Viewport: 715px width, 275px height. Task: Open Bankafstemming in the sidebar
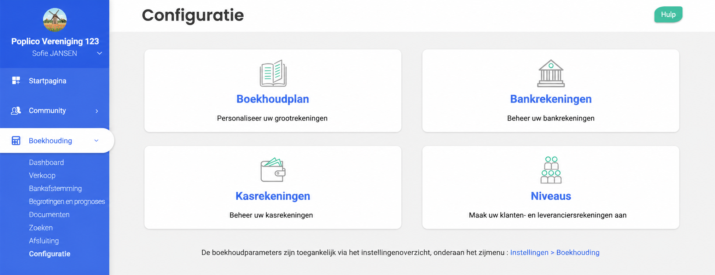click(55, 189)
